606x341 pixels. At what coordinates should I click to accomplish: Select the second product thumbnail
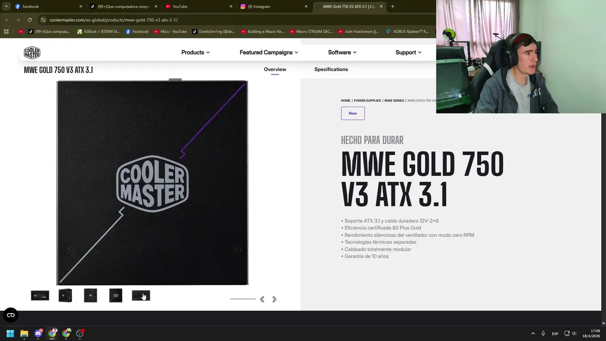(65, 296)
